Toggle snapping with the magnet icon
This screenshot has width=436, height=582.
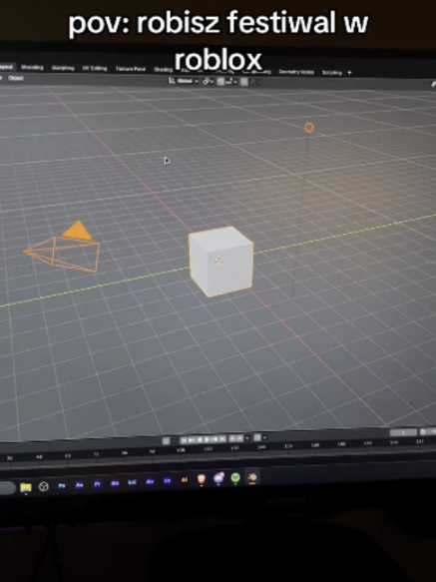[x=220, y=82]
